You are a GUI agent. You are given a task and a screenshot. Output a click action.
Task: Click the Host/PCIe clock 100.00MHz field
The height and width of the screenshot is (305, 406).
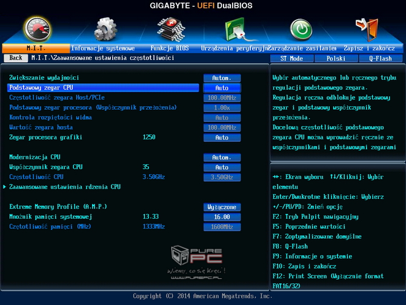tap(222, 98)
